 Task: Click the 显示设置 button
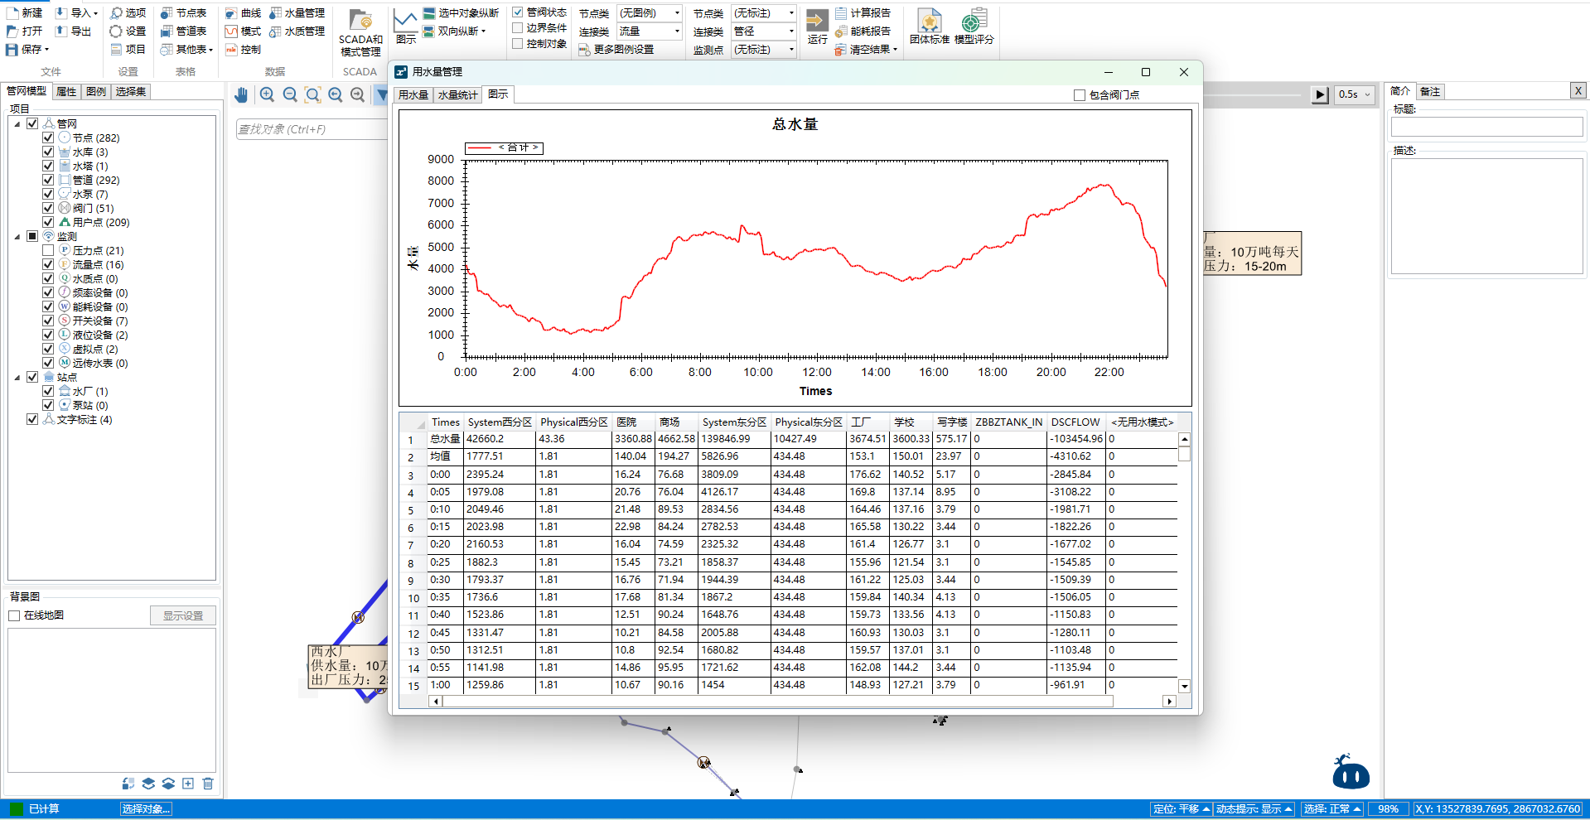click(x=183, y=615)
